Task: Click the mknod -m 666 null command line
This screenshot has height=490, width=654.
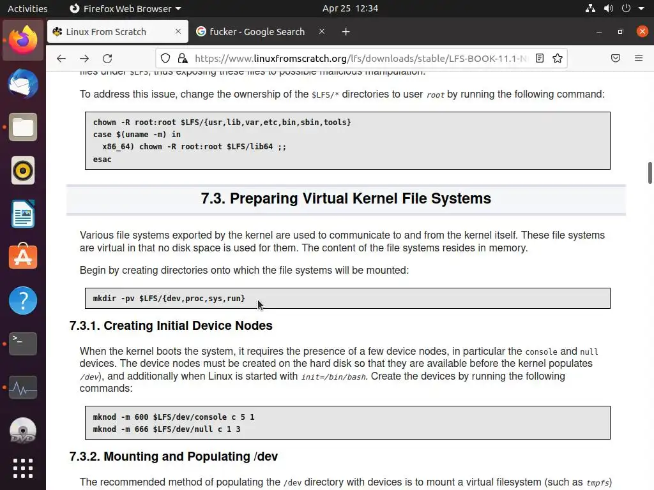Action: pos(167,429)
